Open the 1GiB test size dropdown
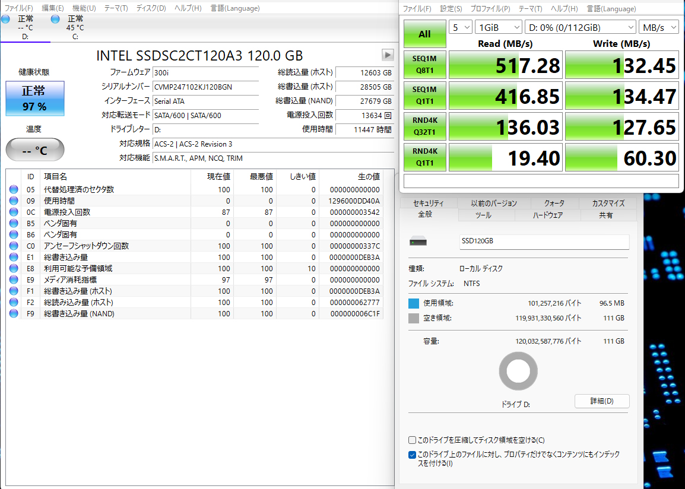Screen dimensions: 685x489 (x=498, y=27)
